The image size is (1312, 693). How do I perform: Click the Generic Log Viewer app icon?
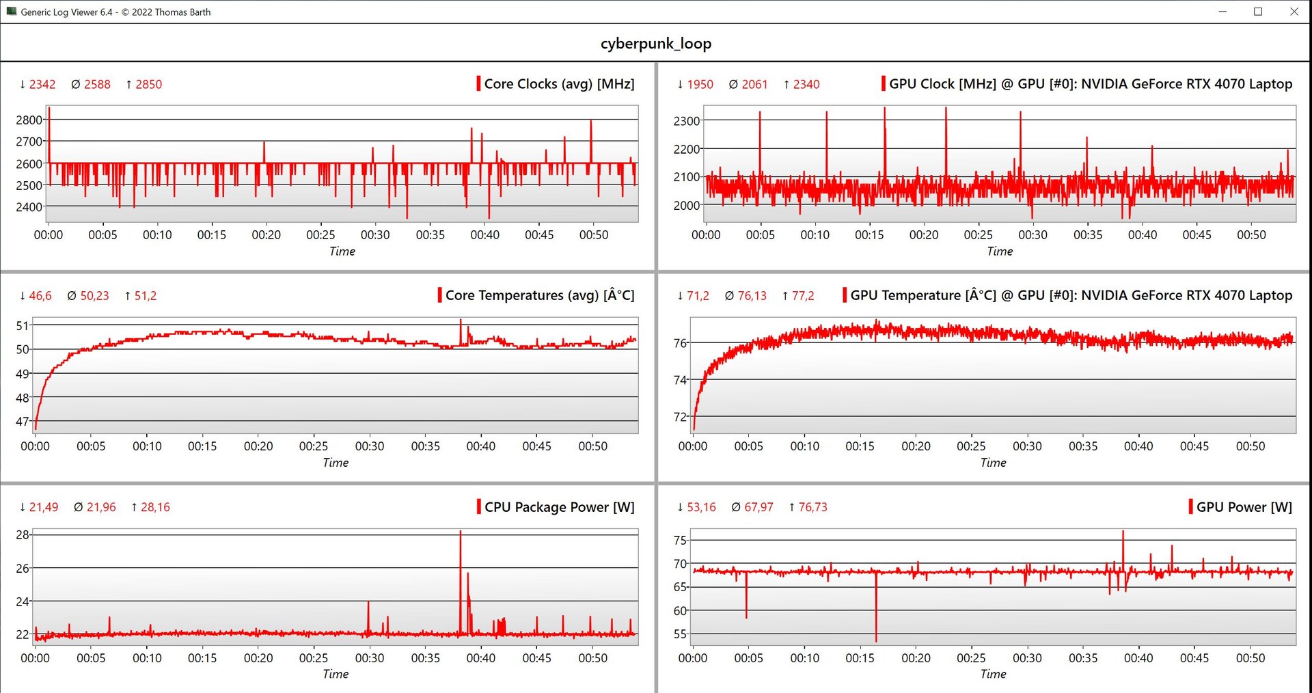tap(11, 12)
